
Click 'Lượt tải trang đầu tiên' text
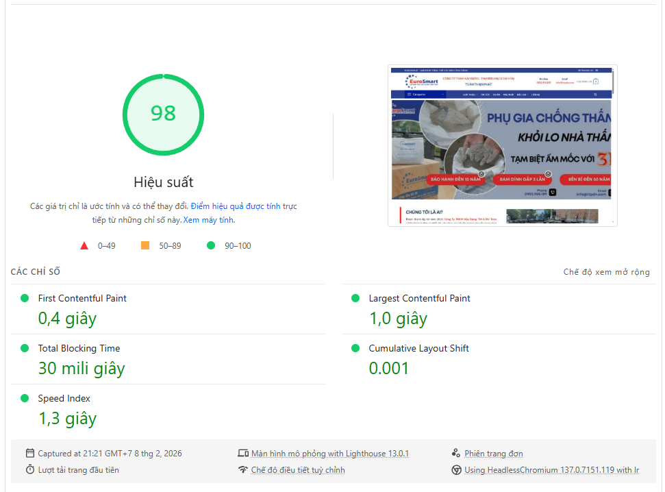(x=79, y=470)
